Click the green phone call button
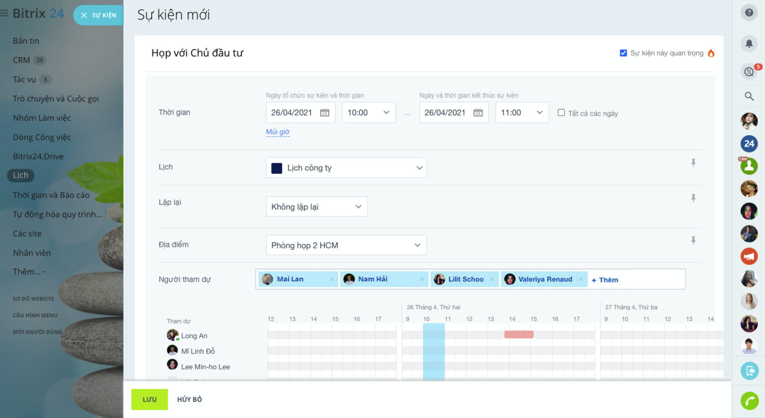This screenshot has width=765, height=418. (x=749, y=401)
